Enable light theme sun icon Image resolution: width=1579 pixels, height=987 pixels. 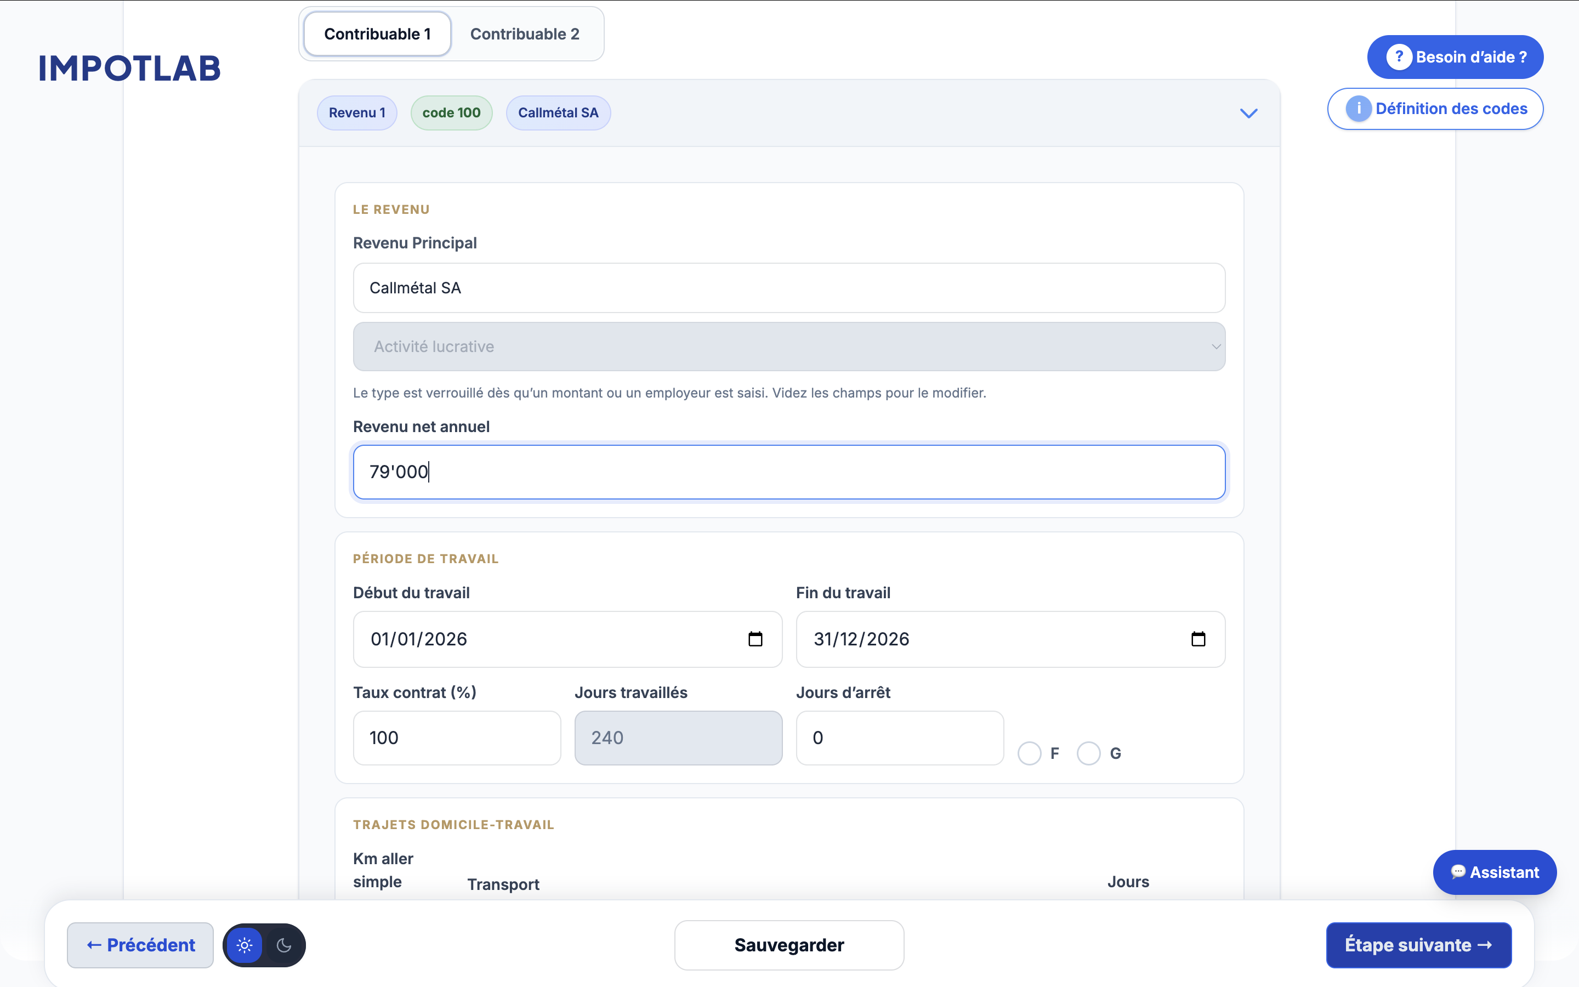point(245,945)
